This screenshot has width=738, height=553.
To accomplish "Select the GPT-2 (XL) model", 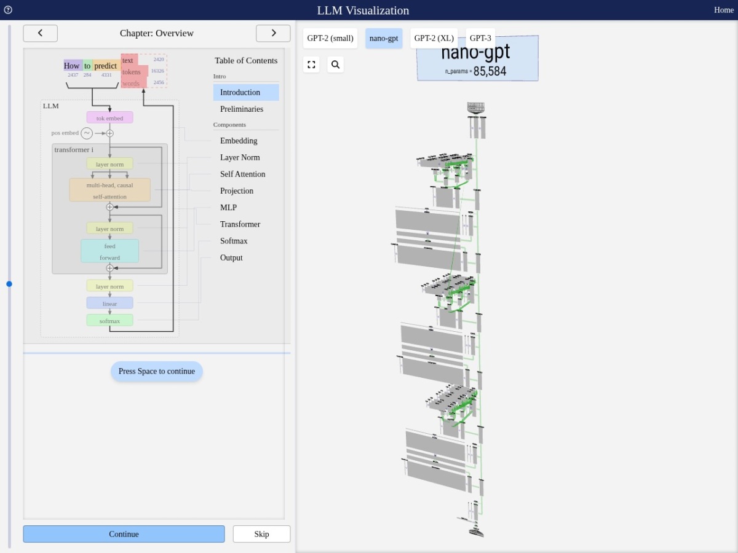I will pyautogui.click(x=434, y=38).
